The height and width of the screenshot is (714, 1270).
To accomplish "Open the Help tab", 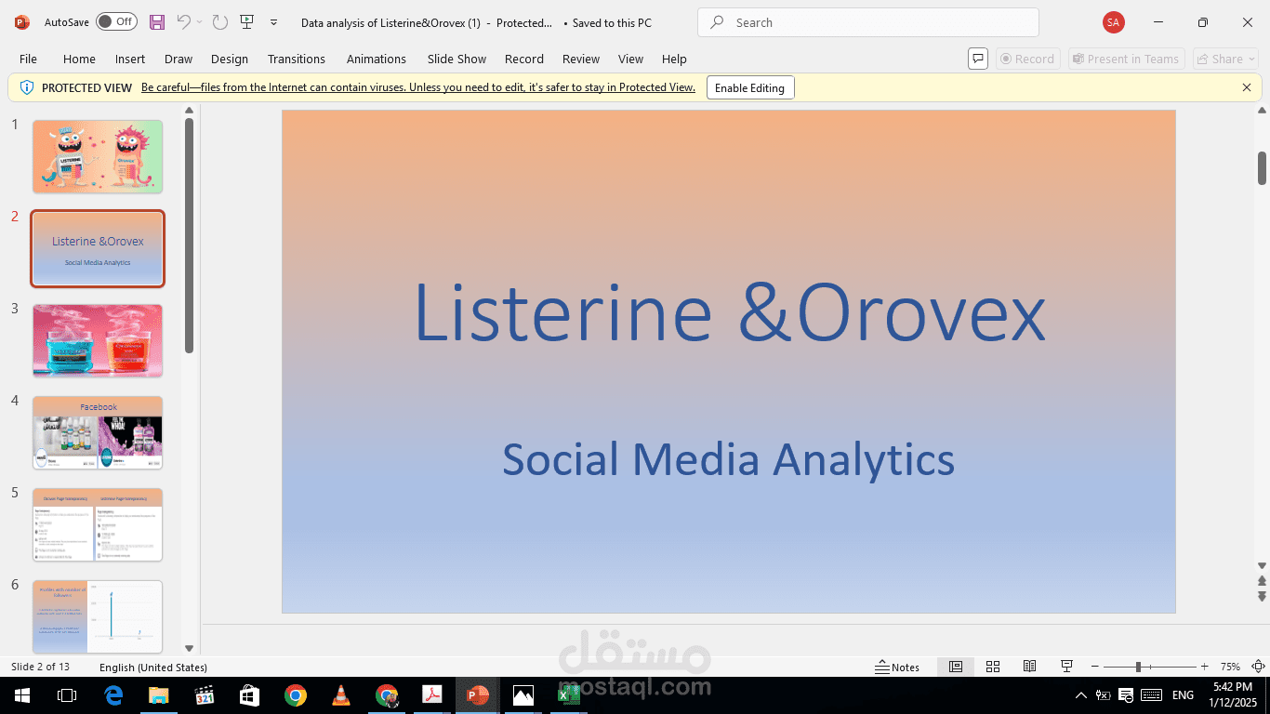I will click(674, 59).
